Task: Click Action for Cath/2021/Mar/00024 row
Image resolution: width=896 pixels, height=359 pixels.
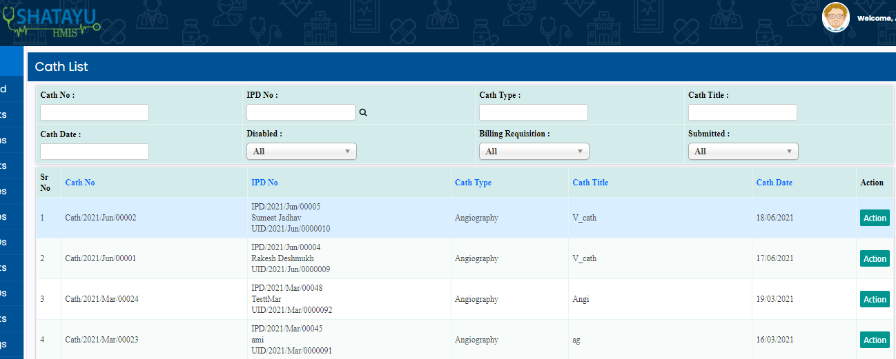Action: (x=874, y=299)
